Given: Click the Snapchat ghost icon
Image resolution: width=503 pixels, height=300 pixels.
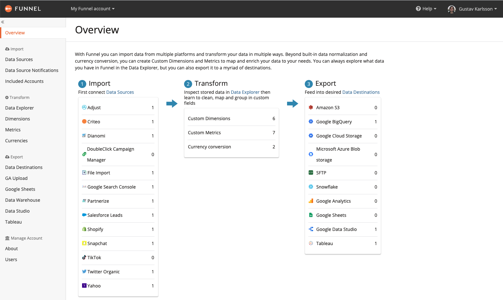Looking at the screenshot, I should pyautogui.click(x=84, y=243).
